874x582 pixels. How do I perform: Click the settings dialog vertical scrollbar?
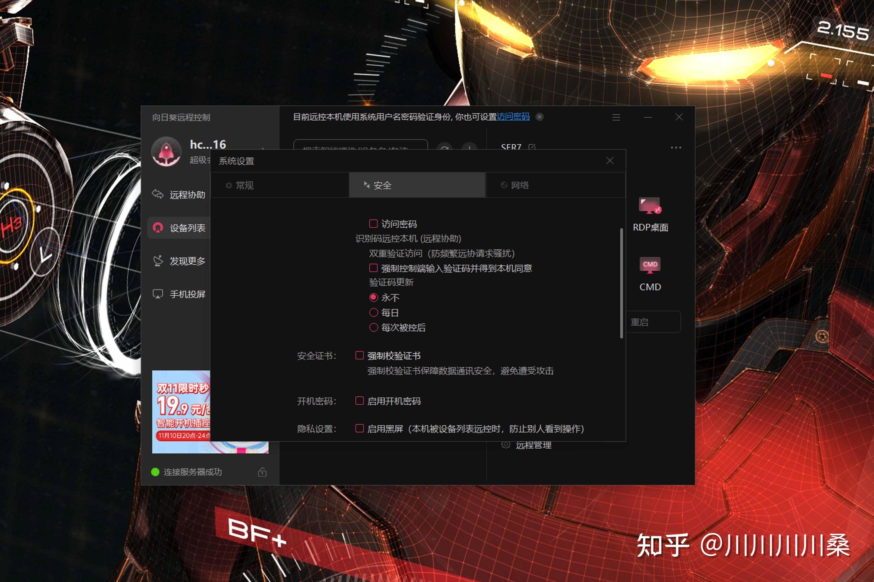pyautogui.click(x=621, y=283)
